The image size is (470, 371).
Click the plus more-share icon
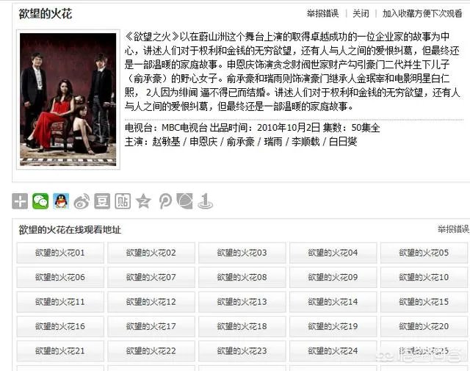coord(20,201)
